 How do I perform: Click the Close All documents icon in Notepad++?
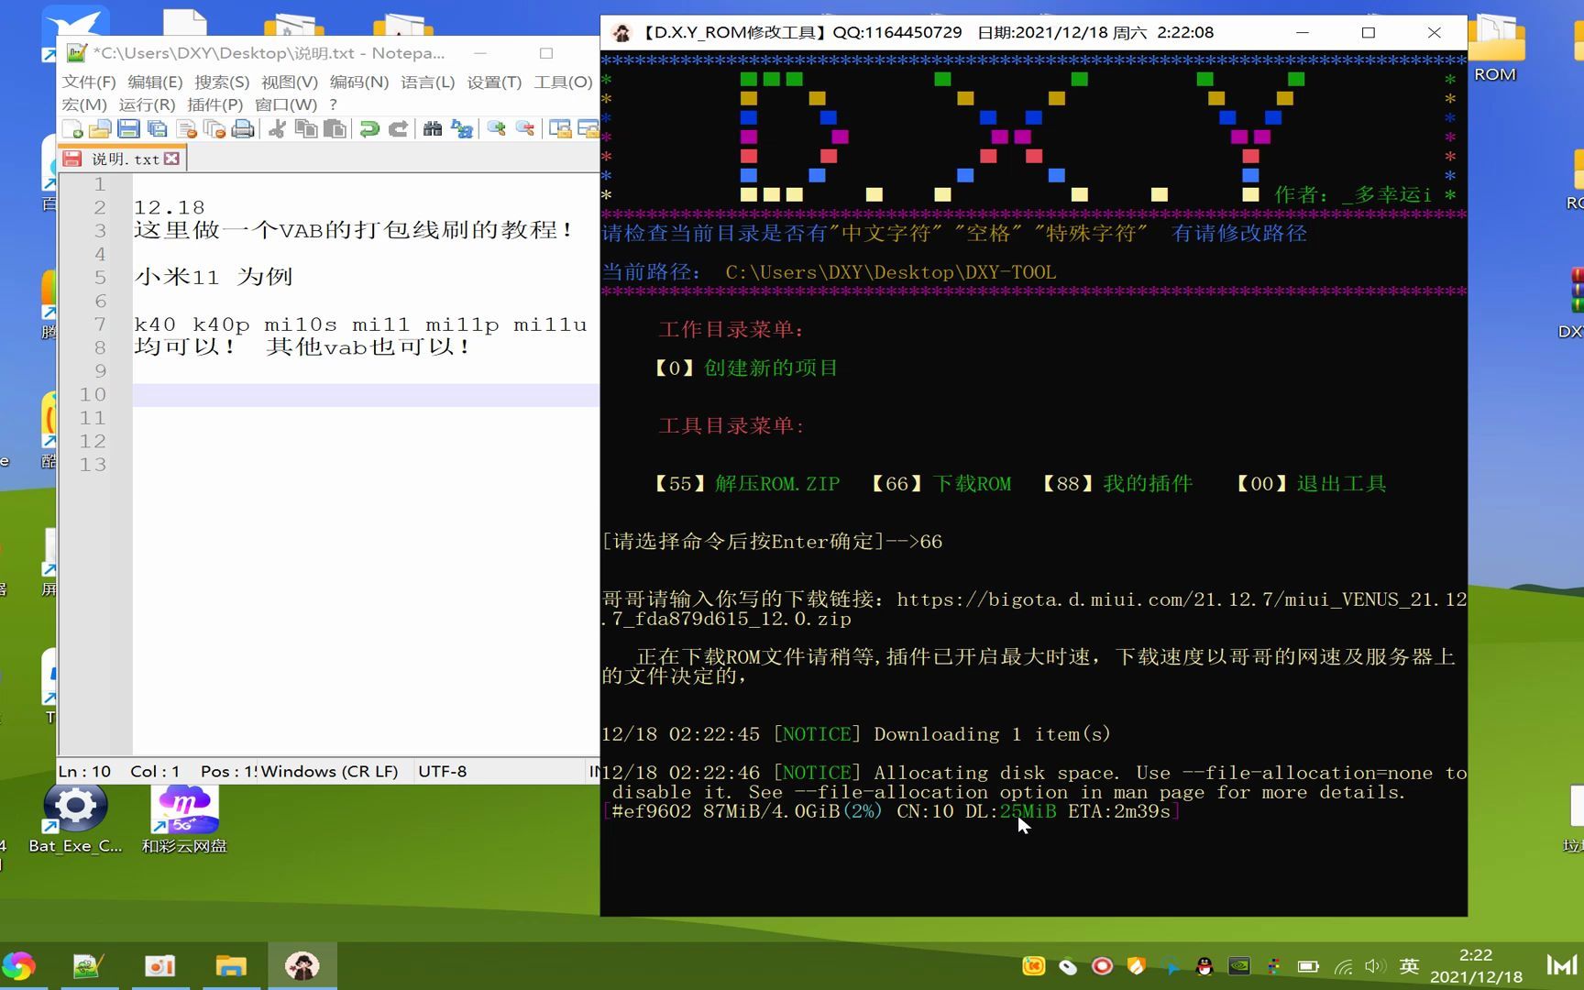214,129
